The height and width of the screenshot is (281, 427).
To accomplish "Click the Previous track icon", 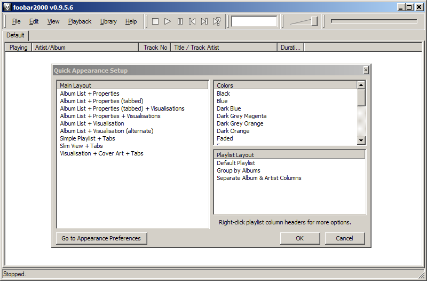I will pyautogui.click(x=192, y=21).
